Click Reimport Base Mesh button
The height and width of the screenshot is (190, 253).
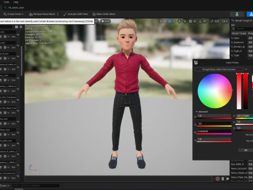coord(42,14)
